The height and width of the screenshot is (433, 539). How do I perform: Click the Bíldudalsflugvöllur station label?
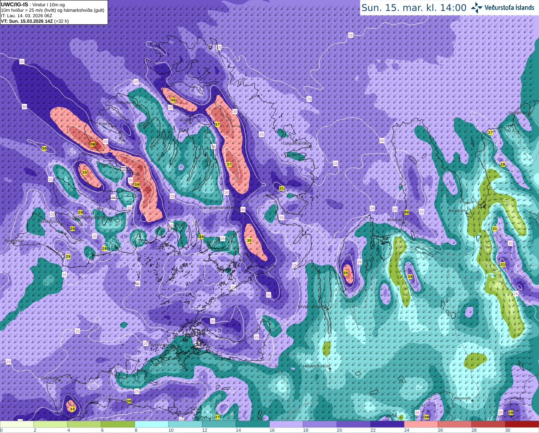click(88, 217)
